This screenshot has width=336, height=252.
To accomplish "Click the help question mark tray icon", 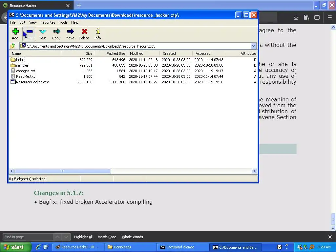I will 280,247.
